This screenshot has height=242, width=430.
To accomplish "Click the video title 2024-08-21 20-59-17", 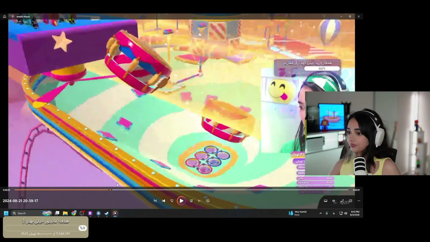I will click(20, 201).
